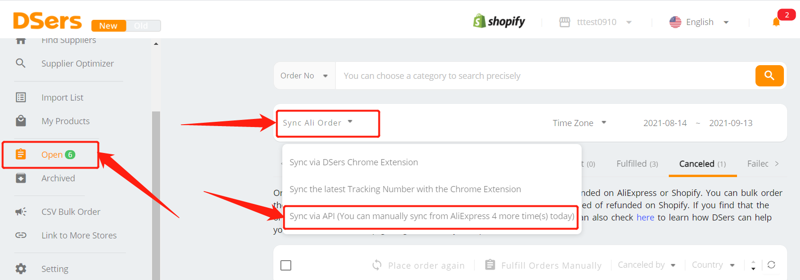
Task: Open the Fulfilled orders tab
Action: tap(637, 164)
